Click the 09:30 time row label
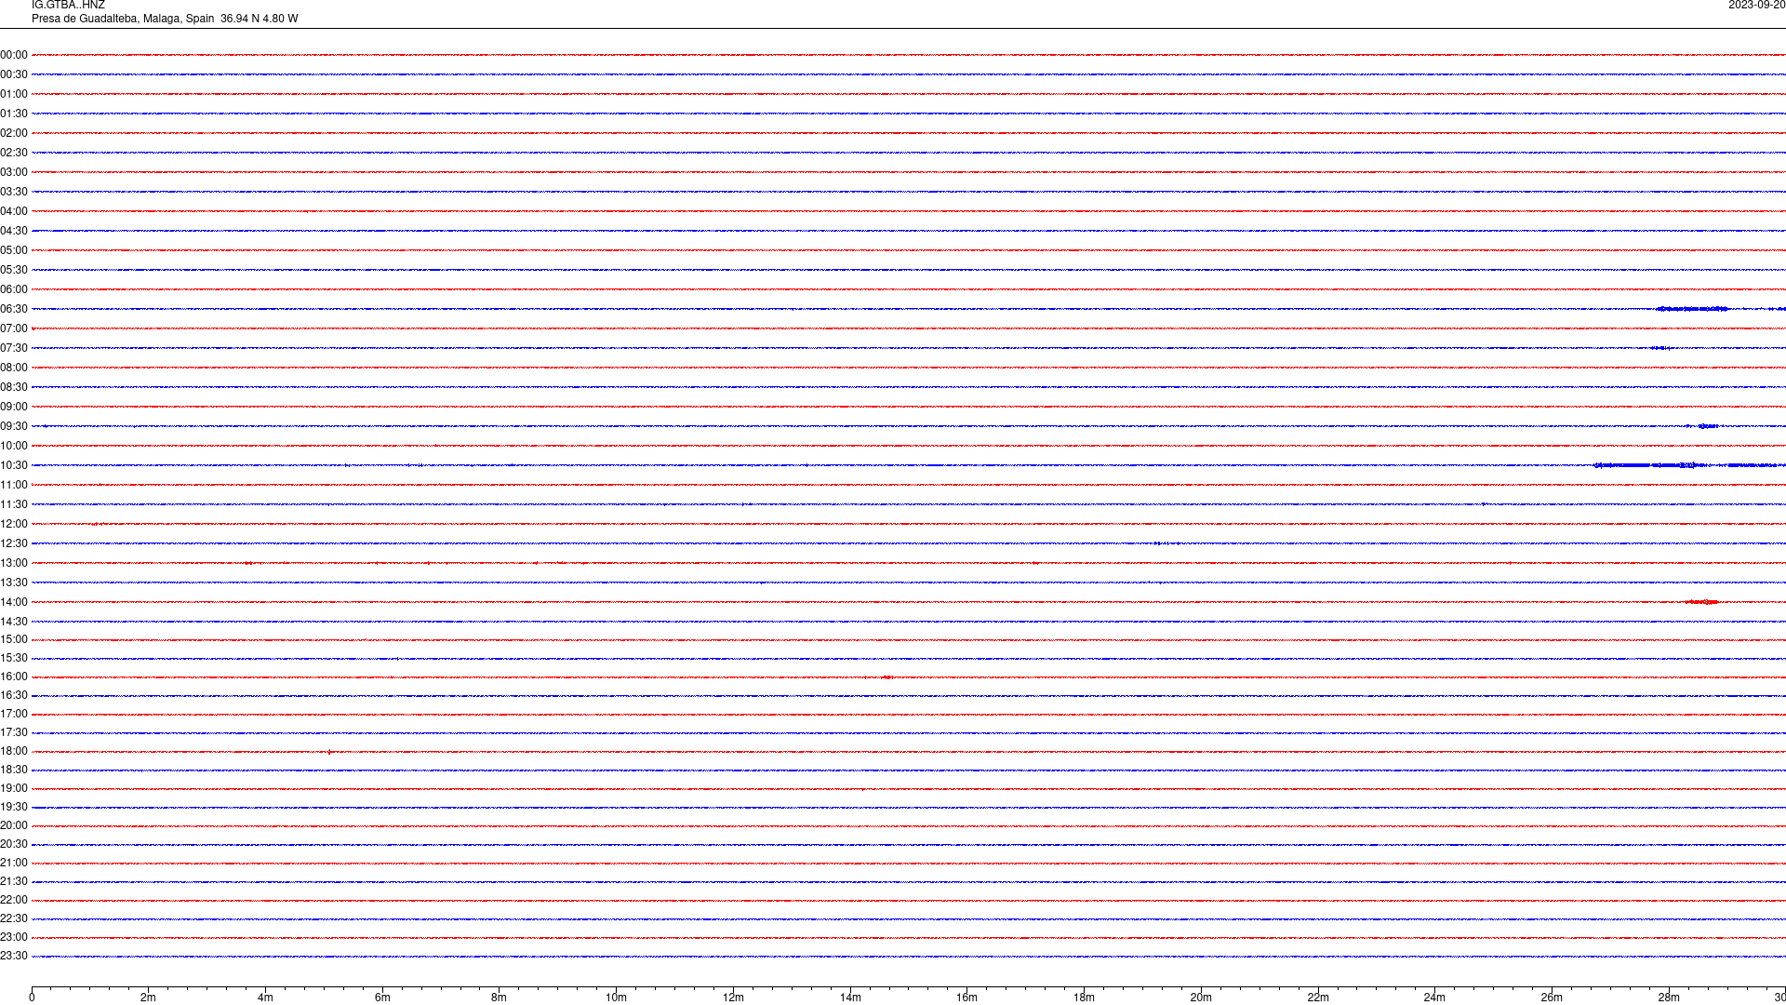Screen dimensions: 1786x1005 (14, 426)
